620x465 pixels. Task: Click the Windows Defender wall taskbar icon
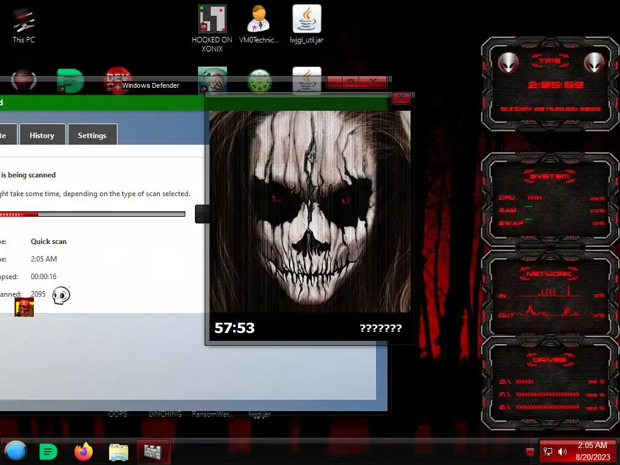pyautogui.click(x=153, y=451)
